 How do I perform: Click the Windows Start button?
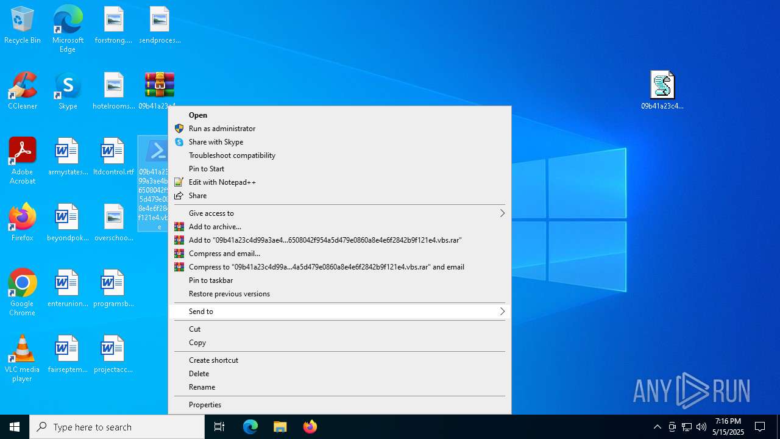coord(15,427)
